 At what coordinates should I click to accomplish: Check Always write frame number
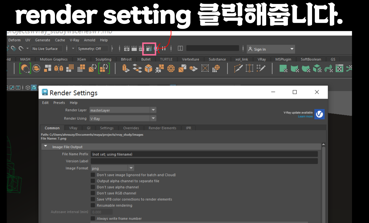coord(93,218)
